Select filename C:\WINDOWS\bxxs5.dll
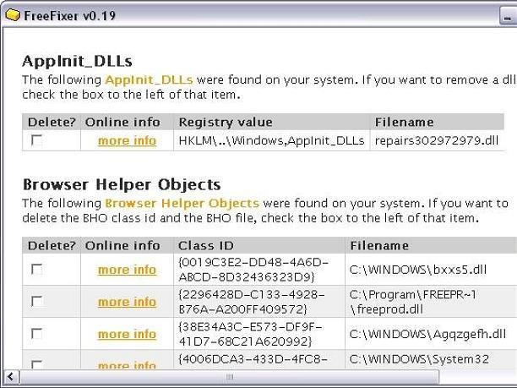Image resolution: width=517 pixels, height=388 pixels. tap(418, 270)
